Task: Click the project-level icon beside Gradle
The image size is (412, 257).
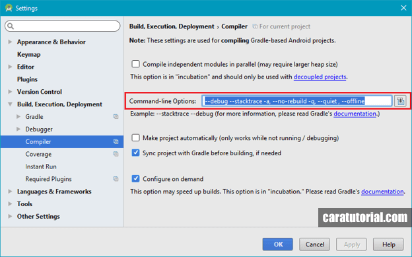Action: point(116,116)
